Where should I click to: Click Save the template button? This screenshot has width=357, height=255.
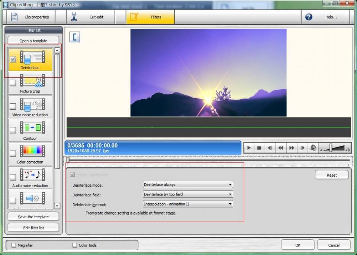[33, 217]
